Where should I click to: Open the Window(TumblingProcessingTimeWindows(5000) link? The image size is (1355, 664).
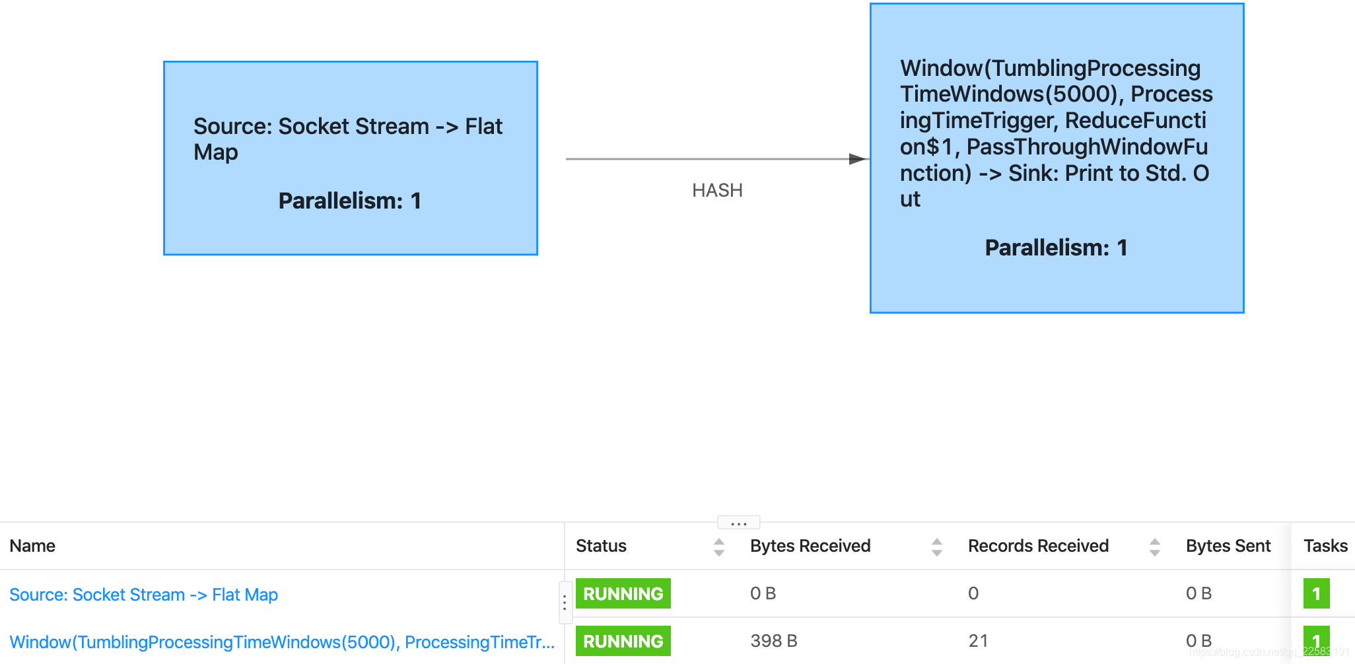tap(282, 642)
